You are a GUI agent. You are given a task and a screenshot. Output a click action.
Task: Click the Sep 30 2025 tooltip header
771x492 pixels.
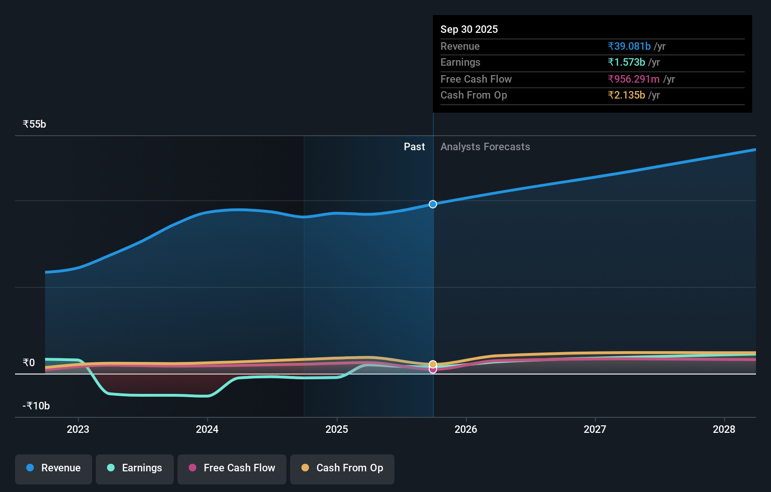tap(469, 29)
